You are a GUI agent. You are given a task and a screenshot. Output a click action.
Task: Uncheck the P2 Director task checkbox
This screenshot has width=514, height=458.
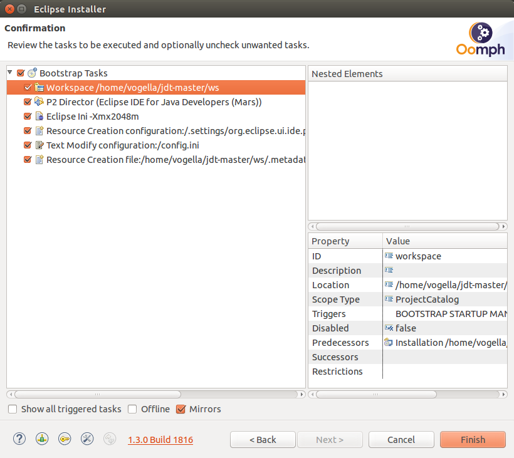(28, 102)
